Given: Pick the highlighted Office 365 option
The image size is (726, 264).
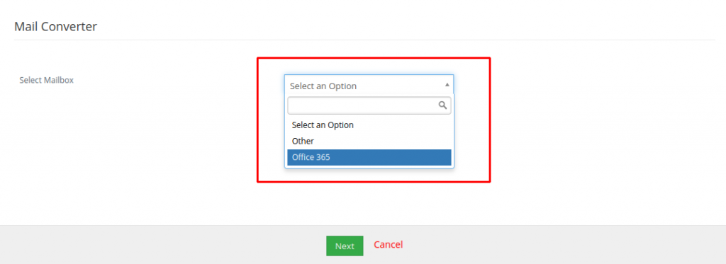Looking at the screenshot, I should (369, 157).
